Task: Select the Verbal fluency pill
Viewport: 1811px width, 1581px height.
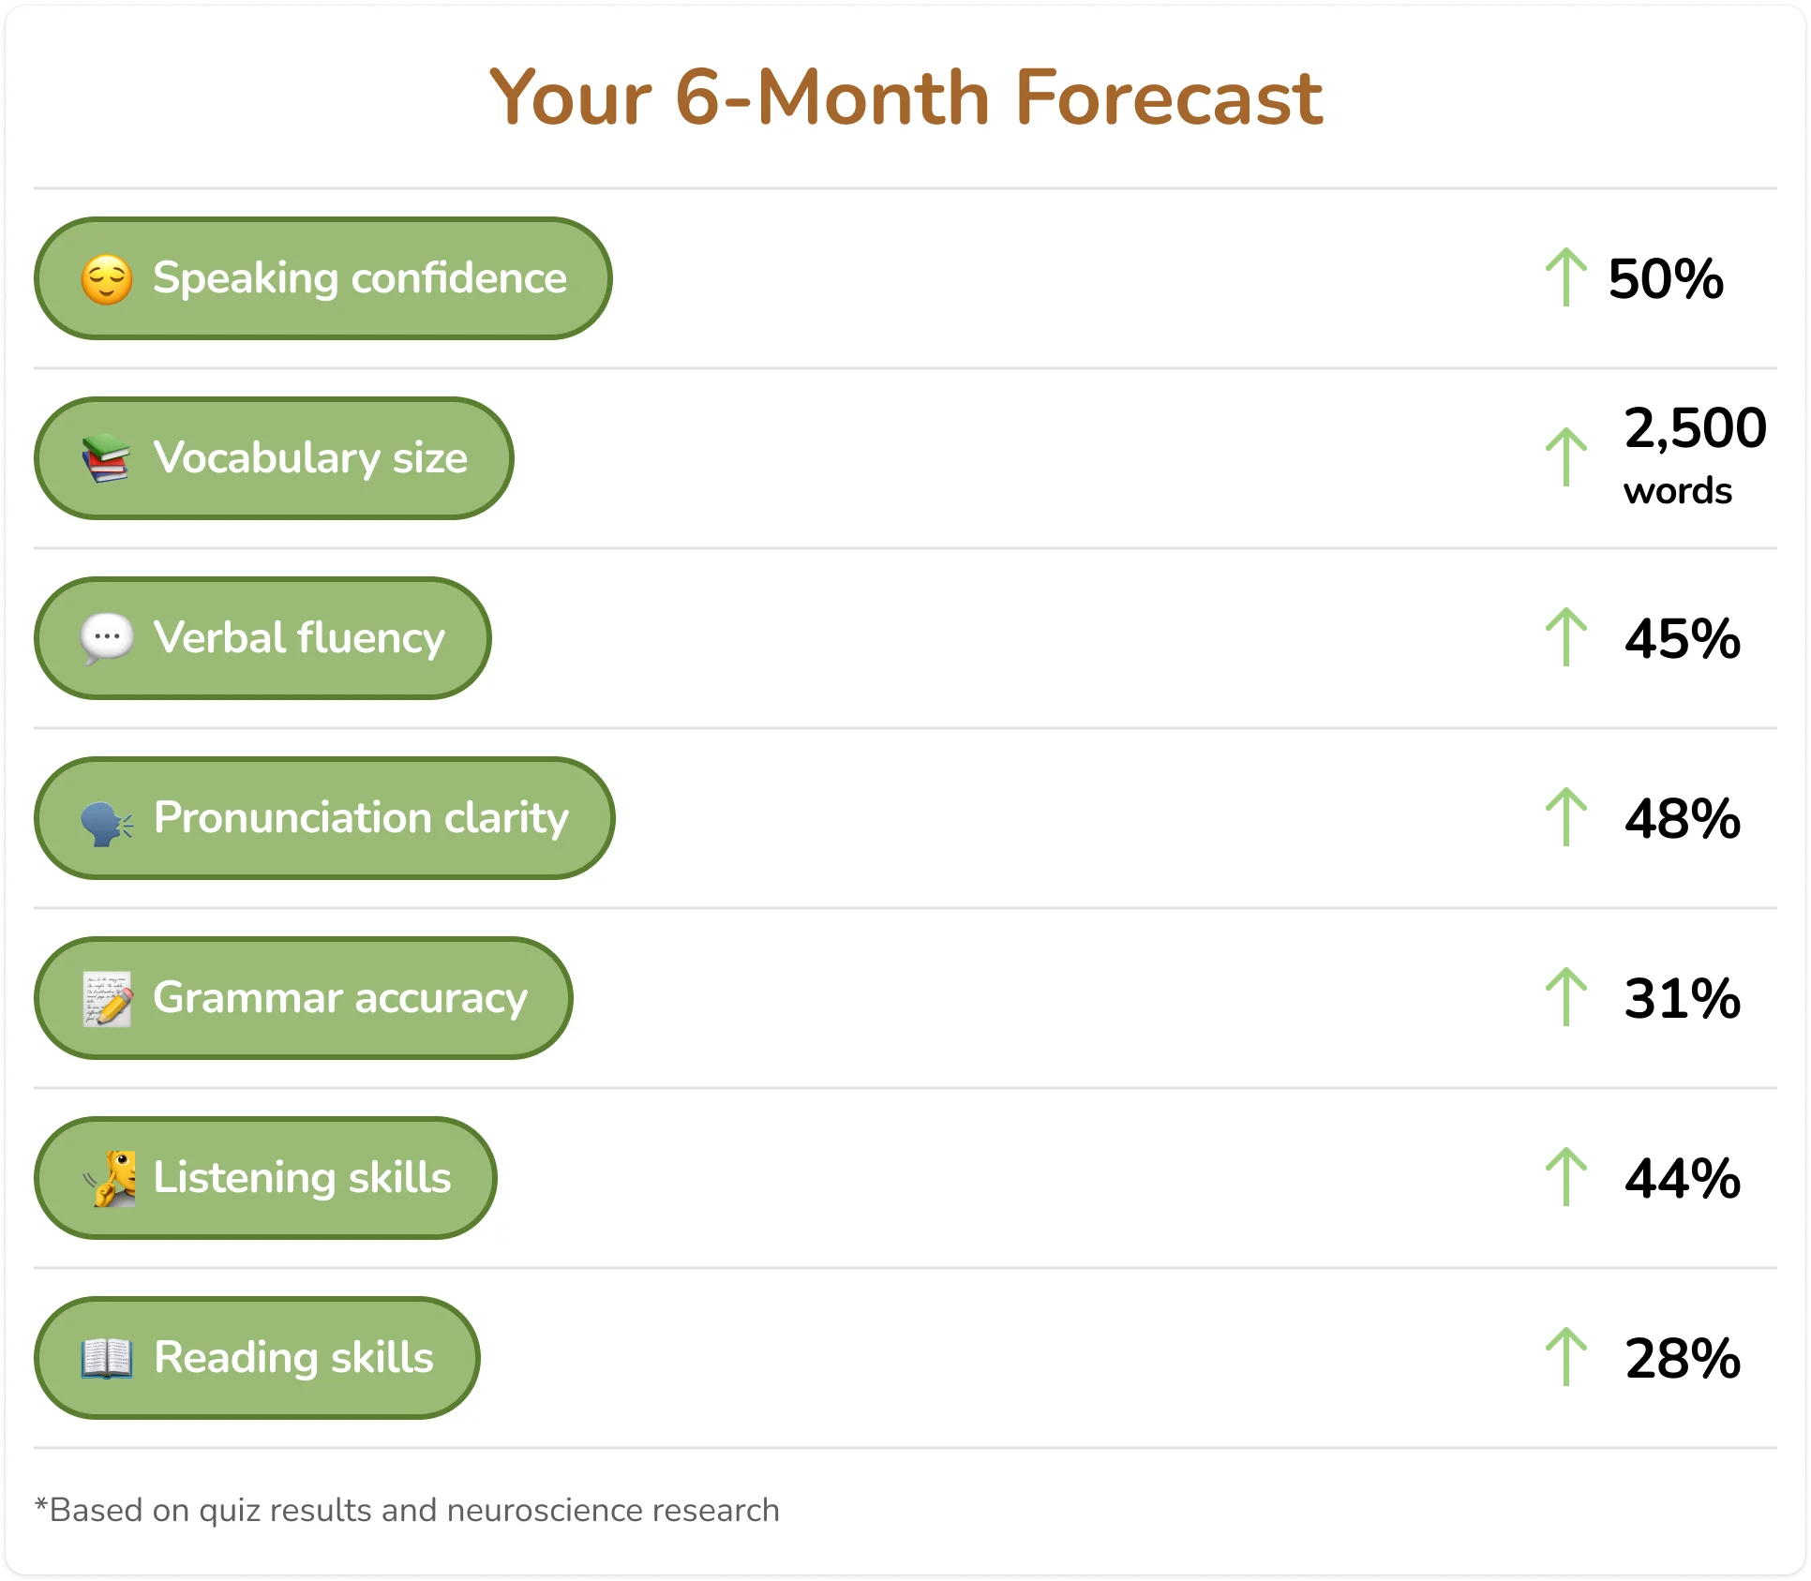Action: point(262,638)
